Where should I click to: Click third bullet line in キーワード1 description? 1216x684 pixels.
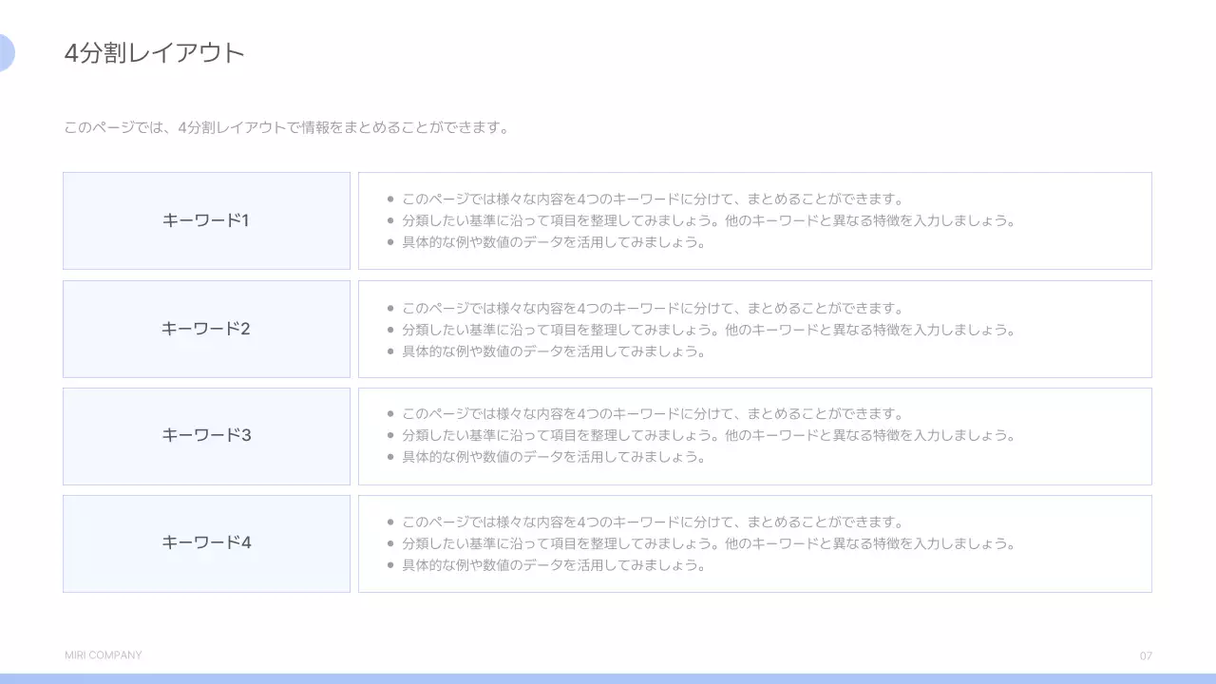pyautogui.click(x=553, y=242)
